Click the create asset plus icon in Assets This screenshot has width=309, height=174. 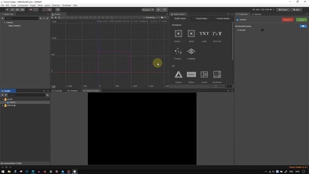point(2,95)
